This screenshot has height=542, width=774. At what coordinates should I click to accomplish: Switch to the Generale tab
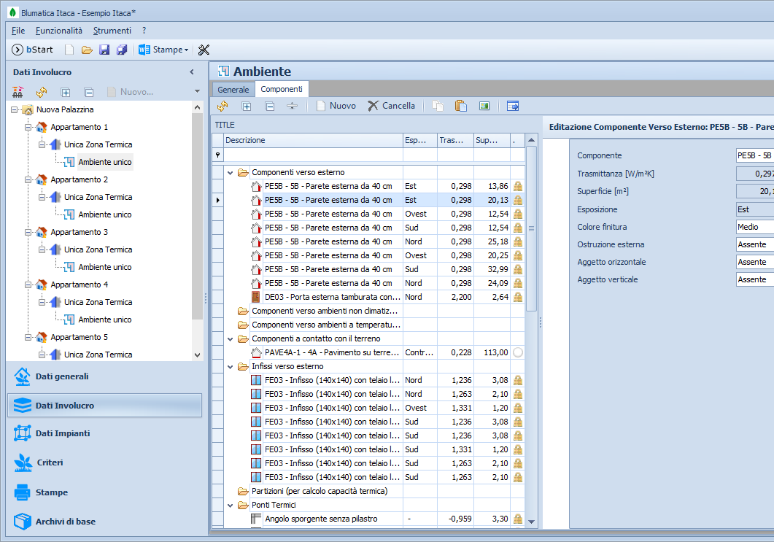pos(233,89)
